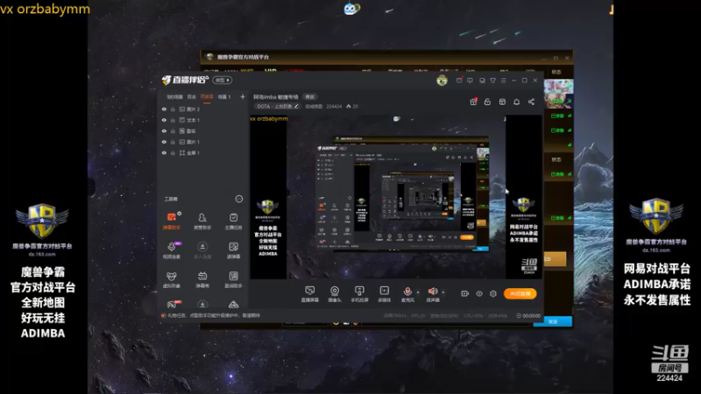Image resolution: width=701 pixels, height=394 pixels.
Task: Collapse the 工具箱 toolbox panel
Action: (x=239, y=199)
